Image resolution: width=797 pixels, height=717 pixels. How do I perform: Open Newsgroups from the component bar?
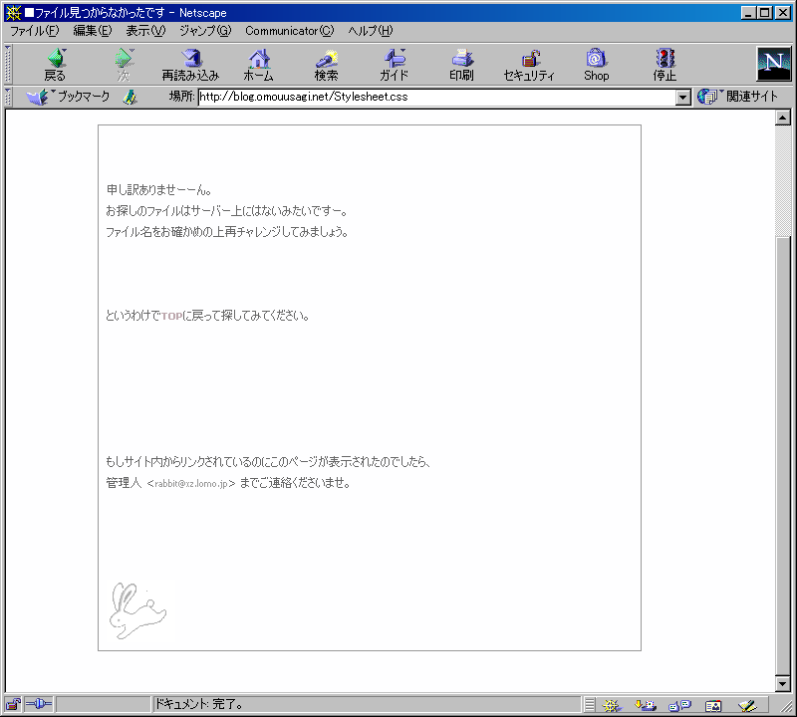click(x=679, y=705)
